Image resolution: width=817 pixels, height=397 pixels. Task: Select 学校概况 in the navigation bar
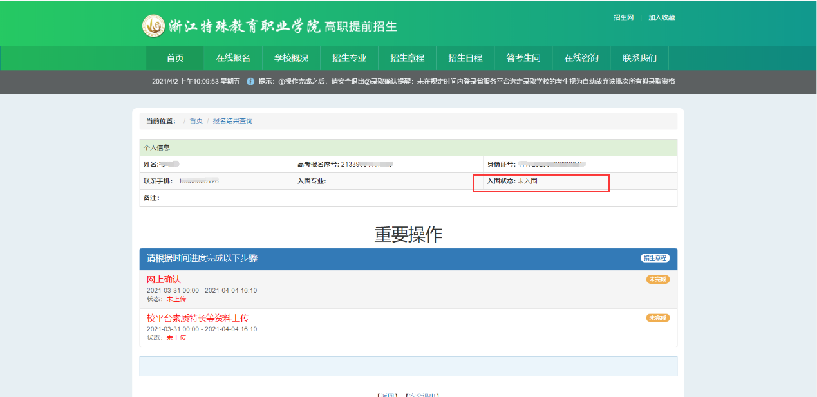click(x=291, y=58)
